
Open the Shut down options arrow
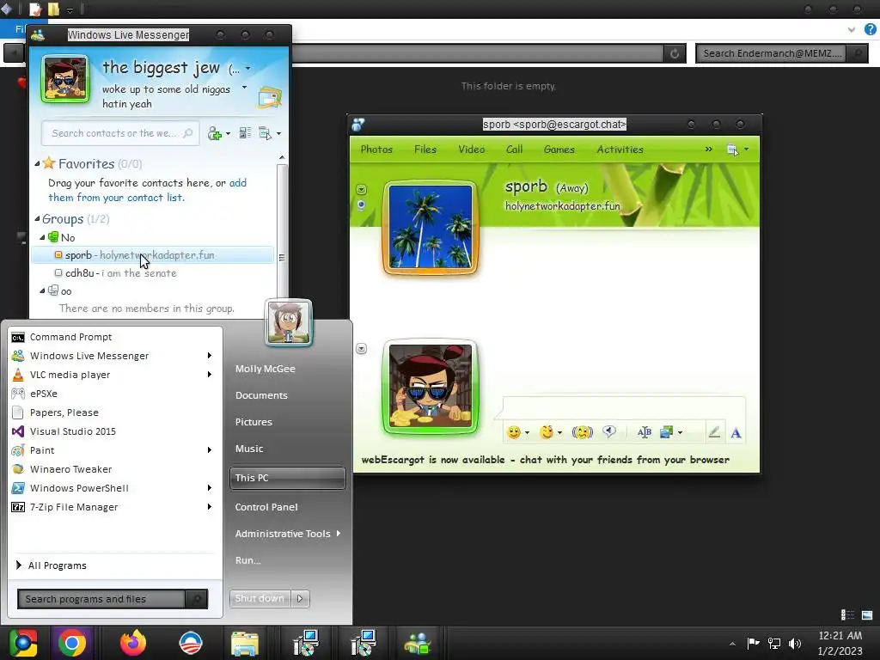pos(300,598)
